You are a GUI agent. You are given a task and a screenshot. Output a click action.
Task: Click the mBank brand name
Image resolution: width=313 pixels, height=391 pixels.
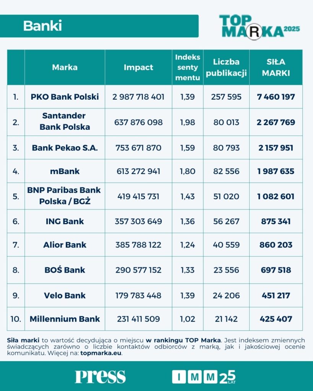click(65, 171)
